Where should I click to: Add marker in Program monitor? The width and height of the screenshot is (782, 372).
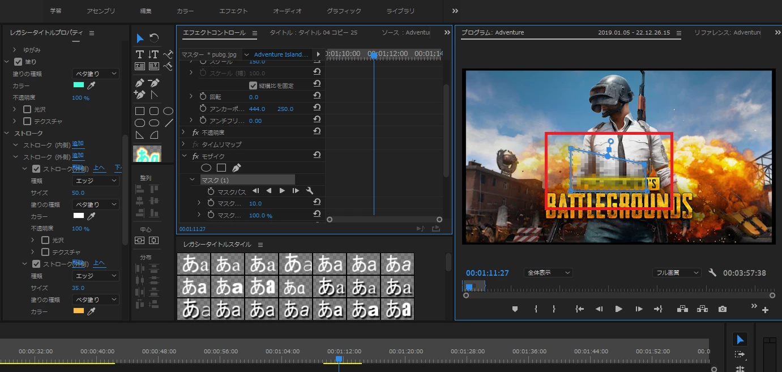[515, 309]
